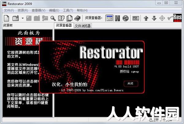Click the copy documents toolbar icon

(x=69, y=18)
